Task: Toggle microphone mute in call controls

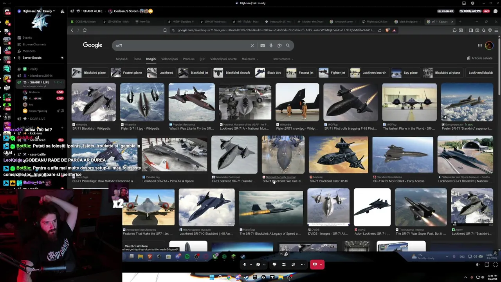Action: pos(245,264)
